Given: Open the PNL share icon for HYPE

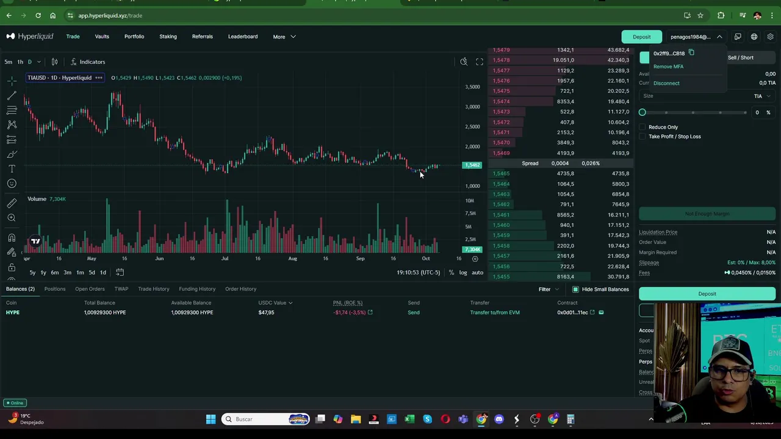Looking at the screenshot, I should coord(370,312).
